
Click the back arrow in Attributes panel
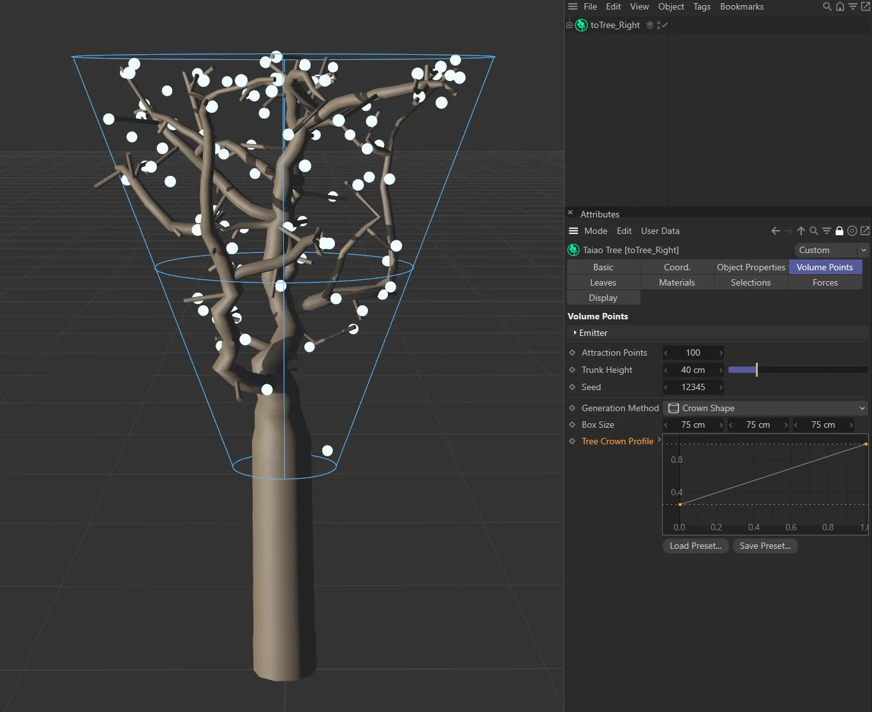pos(775,231)
